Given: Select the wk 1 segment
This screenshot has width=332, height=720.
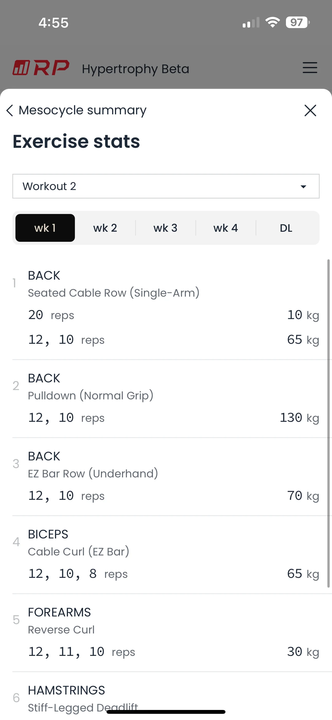Looking at the screenshot, I should click(x=45, y=228).
